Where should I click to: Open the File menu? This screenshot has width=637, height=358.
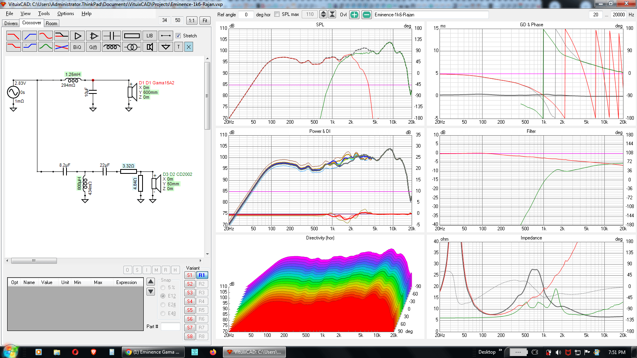click(x=10, y=14)
